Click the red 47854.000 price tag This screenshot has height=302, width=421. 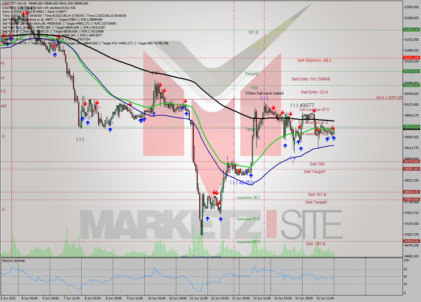[x=411, y=199]
